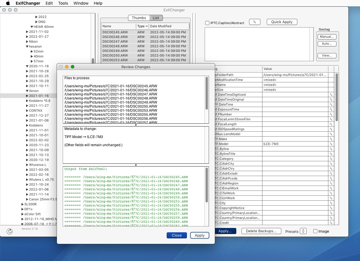The width and height of the screenshot is (360, 261).
Task: Edit pencil icon for LensModel row
Action: [x=331, y=134]
